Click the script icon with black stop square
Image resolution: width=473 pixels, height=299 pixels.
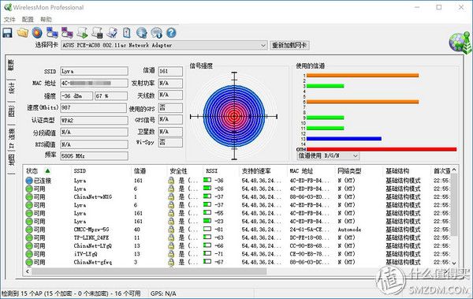coord(97,32)
